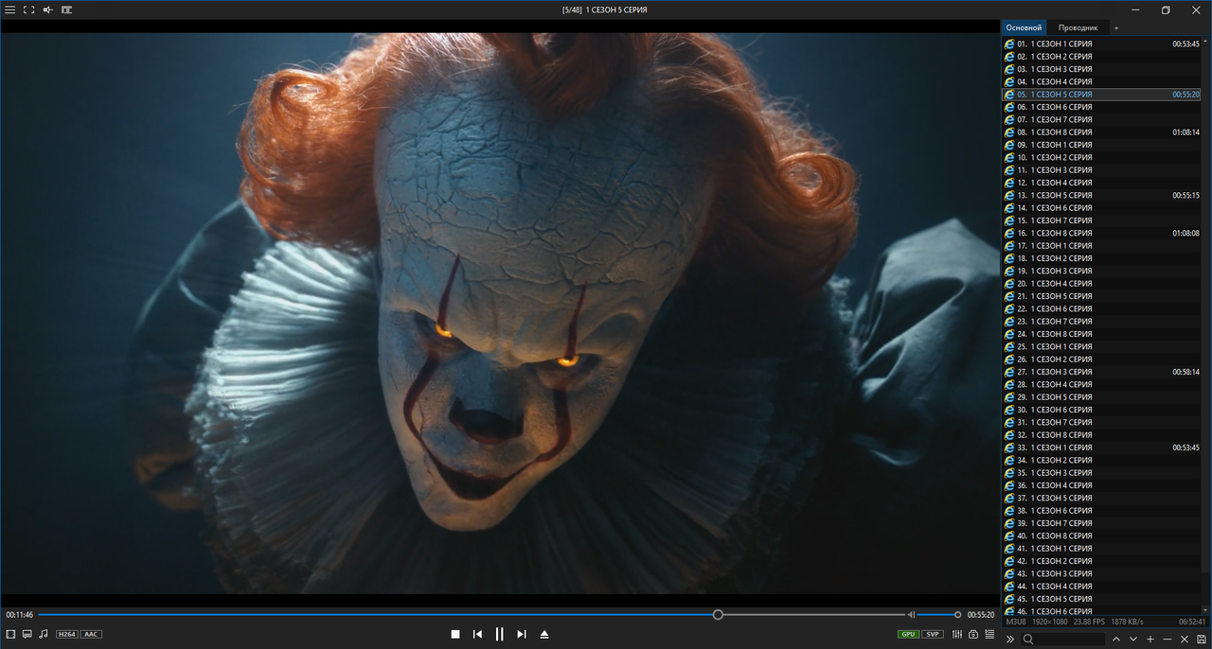This screenshot has width=1212, height=649.
Task: Select playlist item 08. 1 СЕЗОН 8 СЕРИЯ
Action: tap(1102, 132)
